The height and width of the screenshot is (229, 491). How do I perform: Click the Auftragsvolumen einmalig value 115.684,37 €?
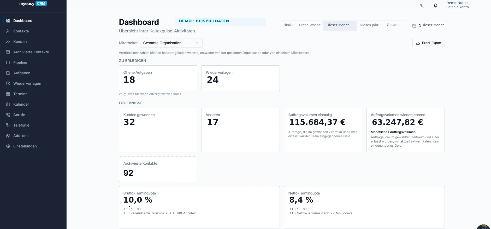tap(317, 122)
